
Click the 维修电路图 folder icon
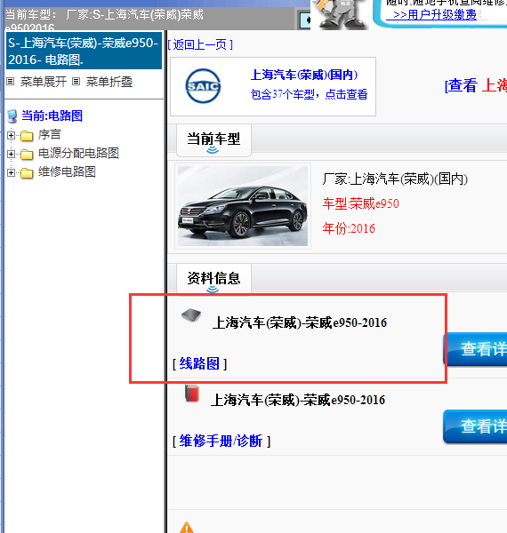[27, 173]
